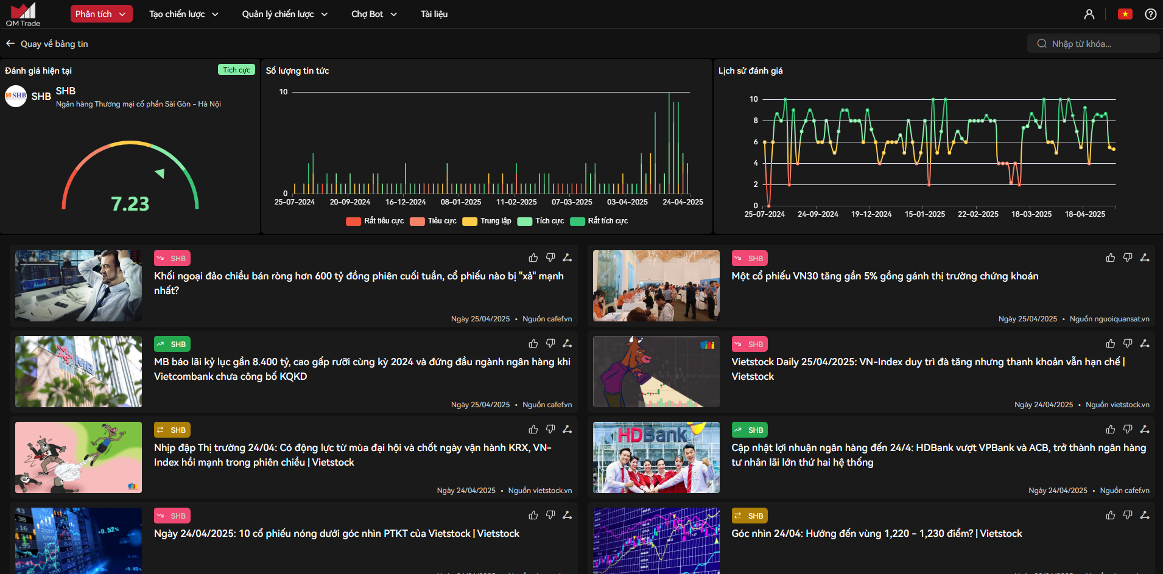This screenshot has width=1163, height=574.
Task: Go back via Quay về bảng tin link
Action: tap(54, 44)
